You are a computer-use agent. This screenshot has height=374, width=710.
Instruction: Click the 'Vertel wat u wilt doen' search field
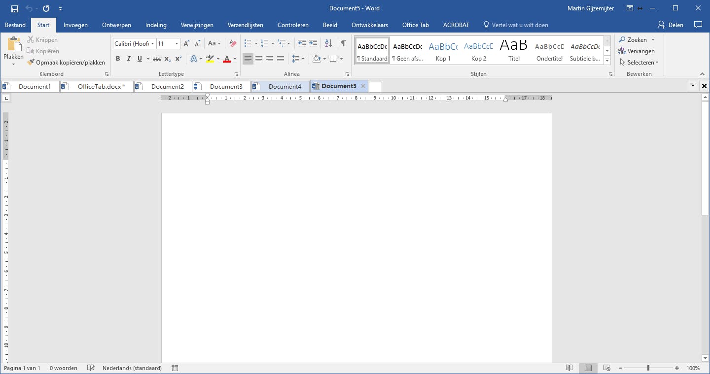[519, 25]
